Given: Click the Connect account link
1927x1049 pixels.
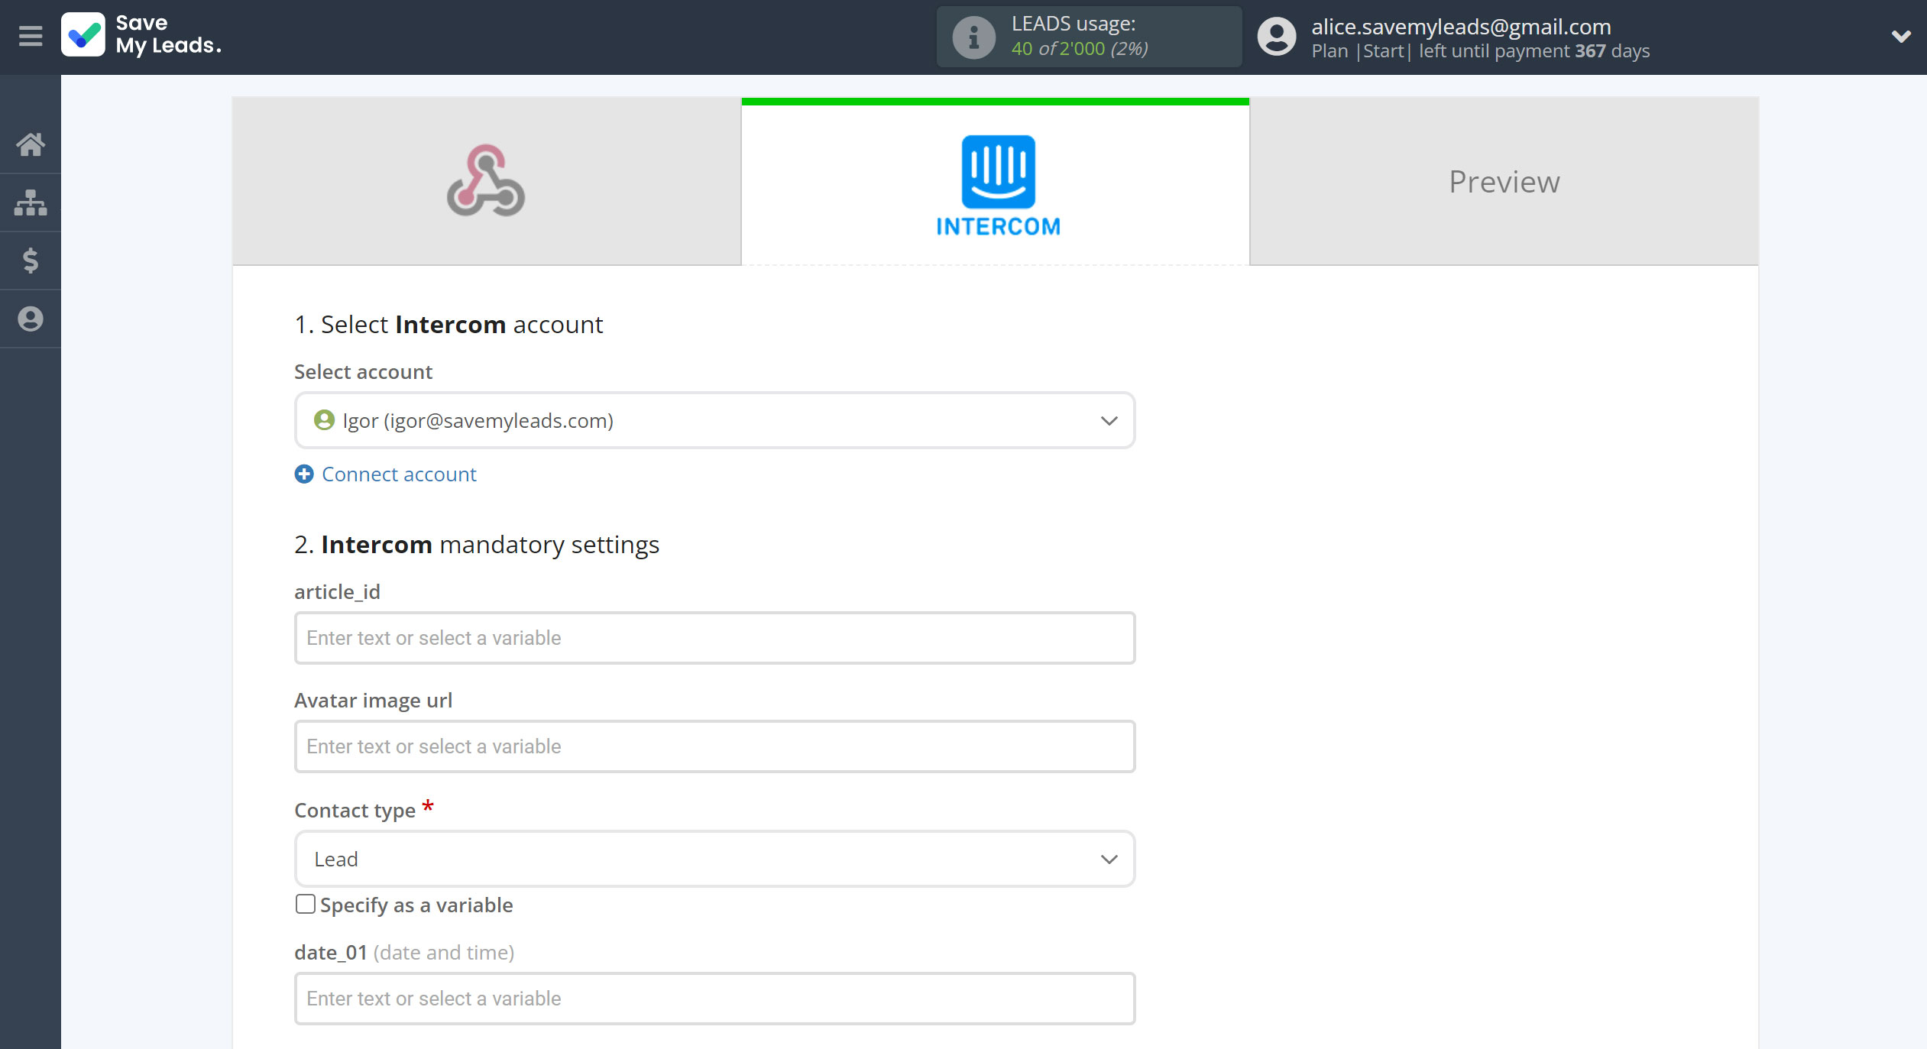Looking at the screenshot, I should tap(399, 474).
